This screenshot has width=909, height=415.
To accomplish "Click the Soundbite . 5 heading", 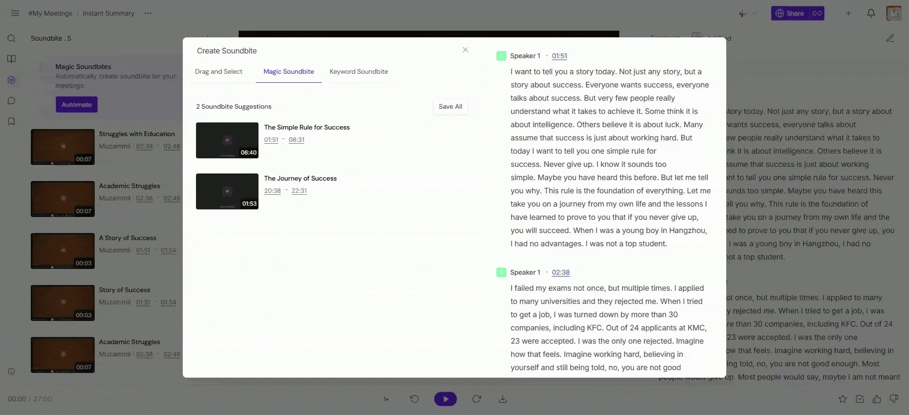I will click(x=51, y=38).
